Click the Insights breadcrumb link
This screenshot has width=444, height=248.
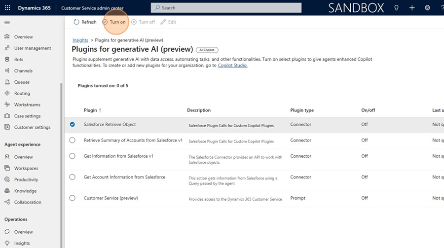pos(80,40)
